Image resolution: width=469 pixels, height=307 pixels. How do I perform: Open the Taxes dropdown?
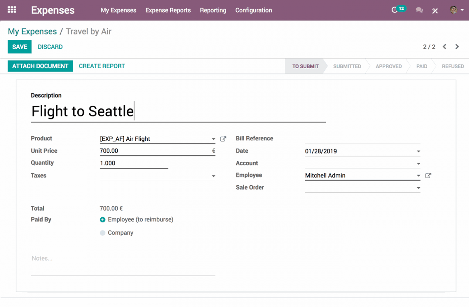(x=214, y=176)
